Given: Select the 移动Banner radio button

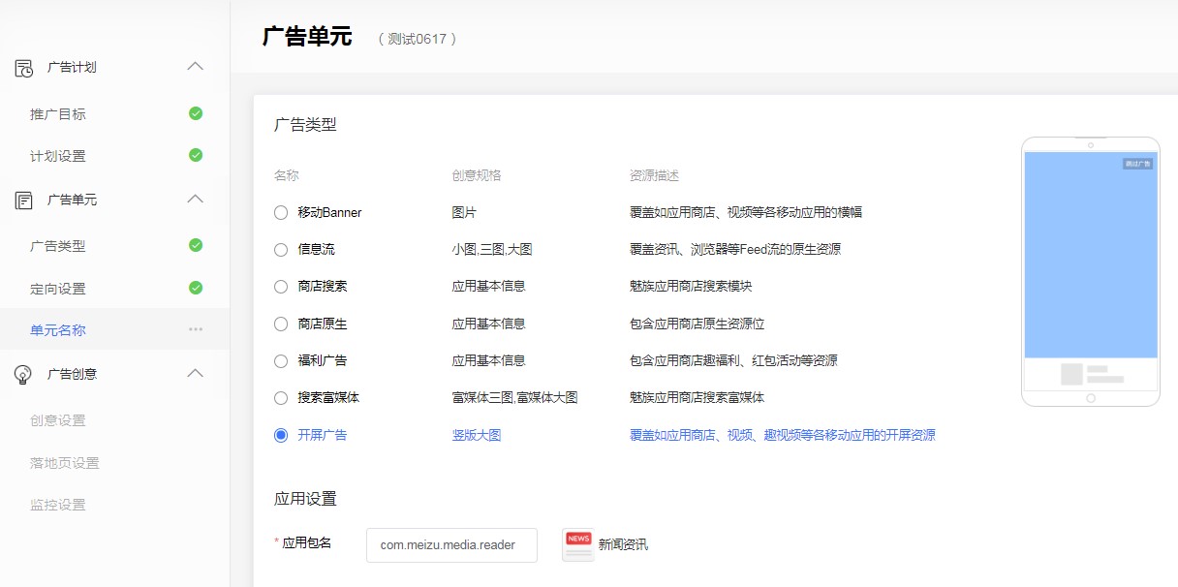Looking at the screenshot, I should [x=280, y=212].
